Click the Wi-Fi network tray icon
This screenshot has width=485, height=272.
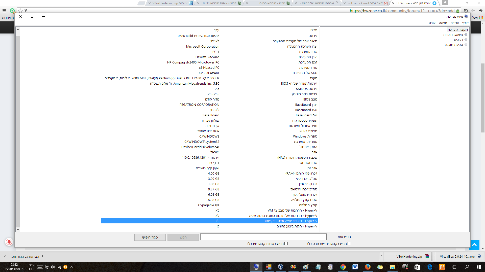(60, 267)
